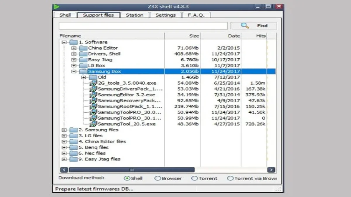
Task: Select the Old folder icon
Action: (93, 77)
